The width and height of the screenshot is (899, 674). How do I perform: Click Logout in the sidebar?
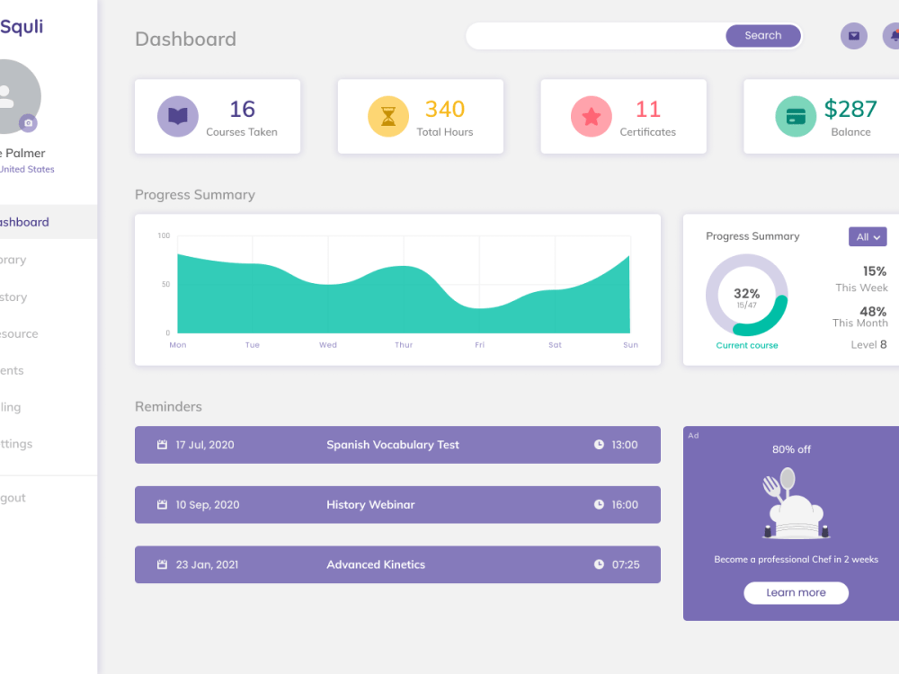[13, 498]
